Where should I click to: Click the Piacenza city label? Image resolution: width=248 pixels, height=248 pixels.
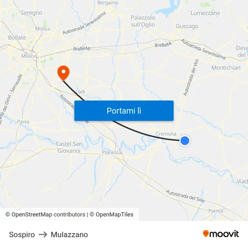pos(112,152)
